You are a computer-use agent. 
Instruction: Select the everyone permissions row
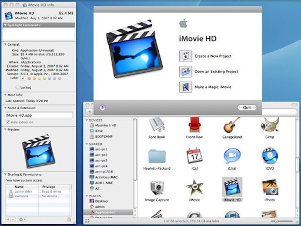click(39, 196)
